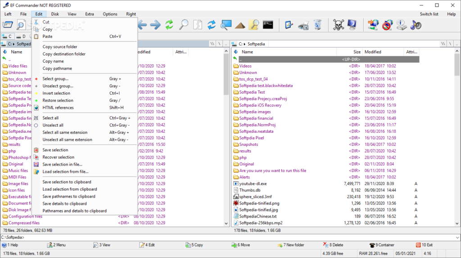Select drive D button in left drive bar
This screenshot has width=461, height=258.
tap(21, 36)
